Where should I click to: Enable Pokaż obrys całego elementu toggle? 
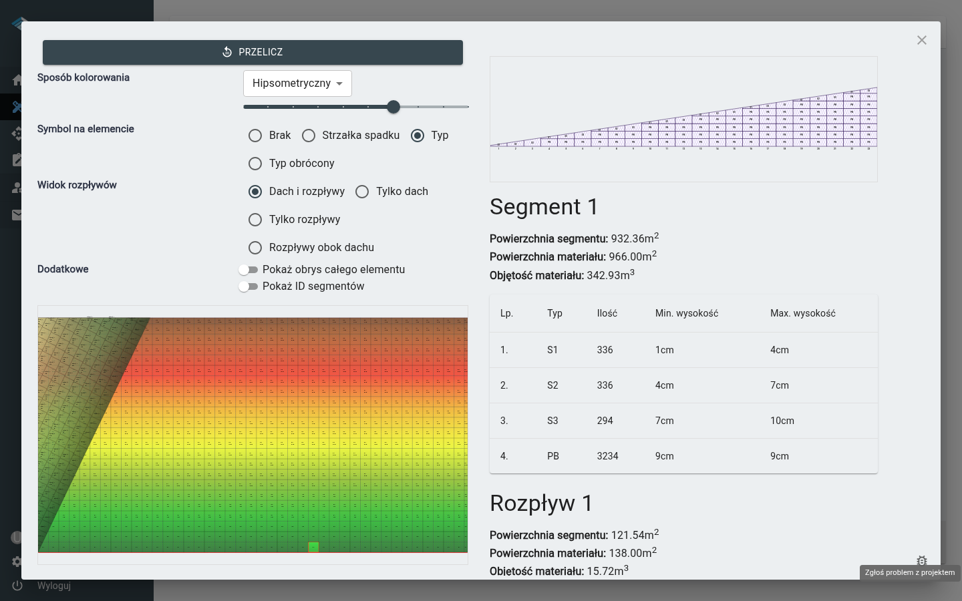pos(248,270)
